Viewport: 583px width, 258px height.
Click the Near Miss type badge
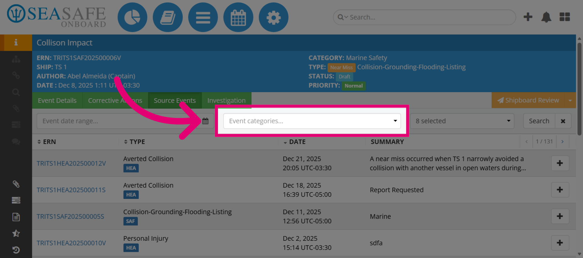pos(341,68)
